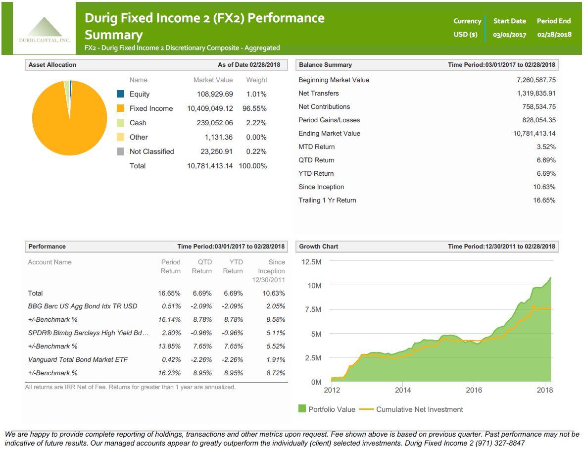Click the Fixed Income weight 96.55%
Image resolution: width=584 pixels, height=449 pixels.
click(254, 108)
